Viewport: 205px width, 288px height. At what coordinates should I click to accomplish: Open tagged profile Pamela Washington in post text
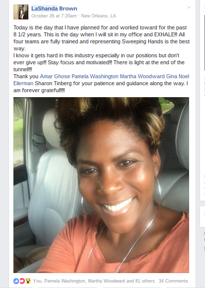coord(95,76)
